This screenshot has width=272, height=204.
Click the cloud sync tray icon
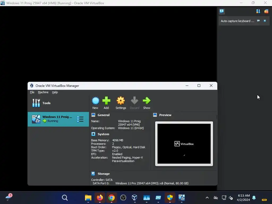click(x=216, y=198)
